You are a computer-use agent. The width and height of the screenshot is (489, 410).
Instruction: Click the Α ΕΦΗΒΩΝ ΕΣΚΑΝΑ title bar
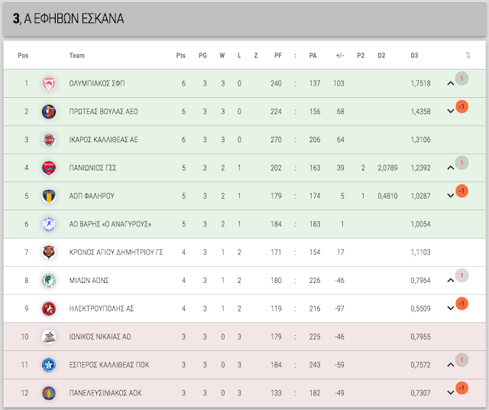pyautogui.click(x=244, y=18)
